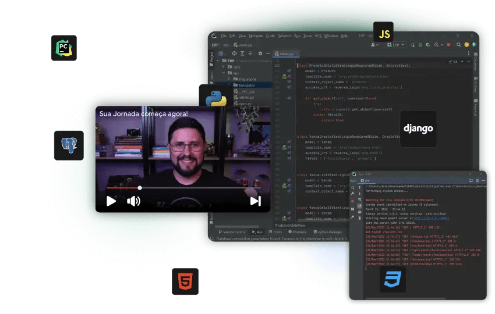Open the Window menu in PyCharm
The width and height of the screenshot is (495, 314).
click(331, 36)
